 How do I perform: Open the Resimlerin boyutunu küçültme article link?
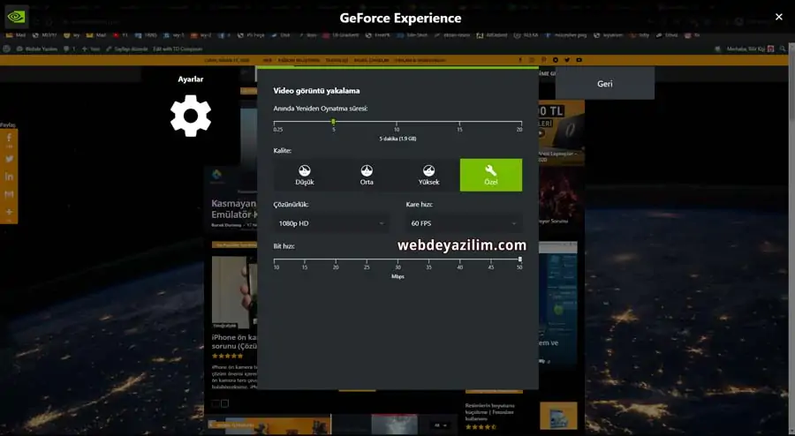489,412
